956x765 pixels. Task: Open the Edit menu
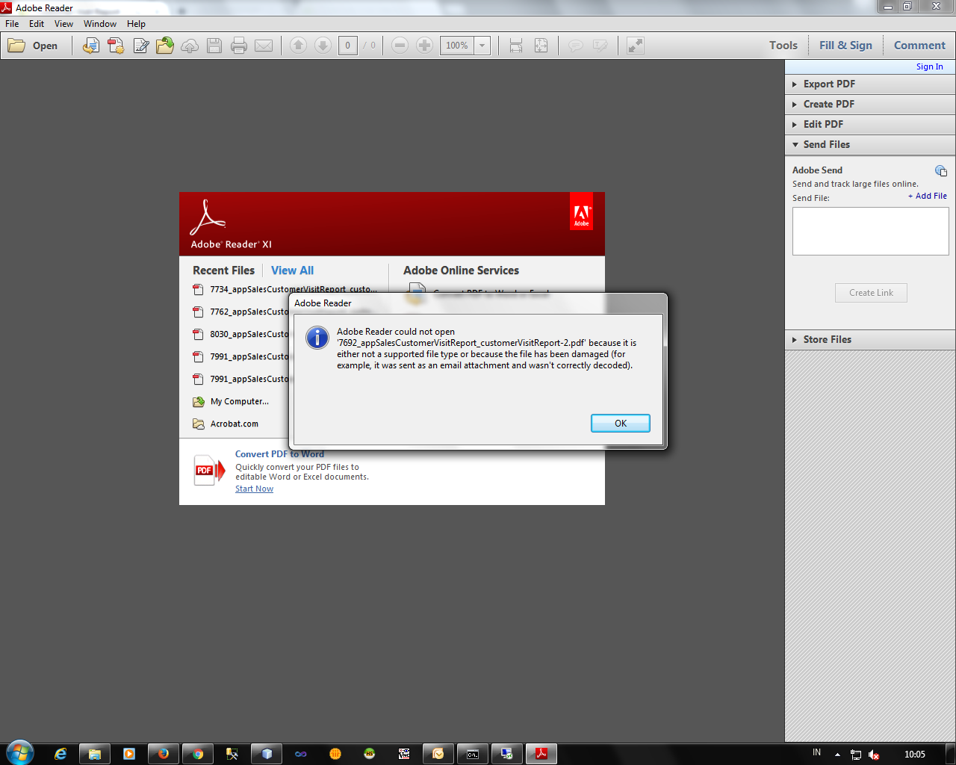pos(37,24)
